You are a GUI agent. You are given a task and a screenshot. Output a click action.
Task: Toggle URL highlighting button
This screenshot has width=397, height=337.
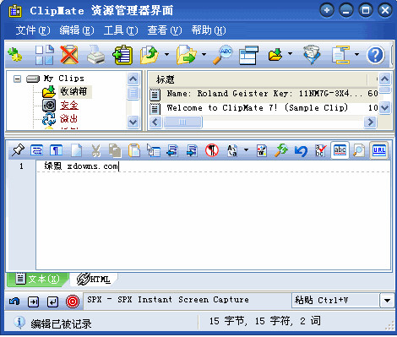tap(379, 150)
